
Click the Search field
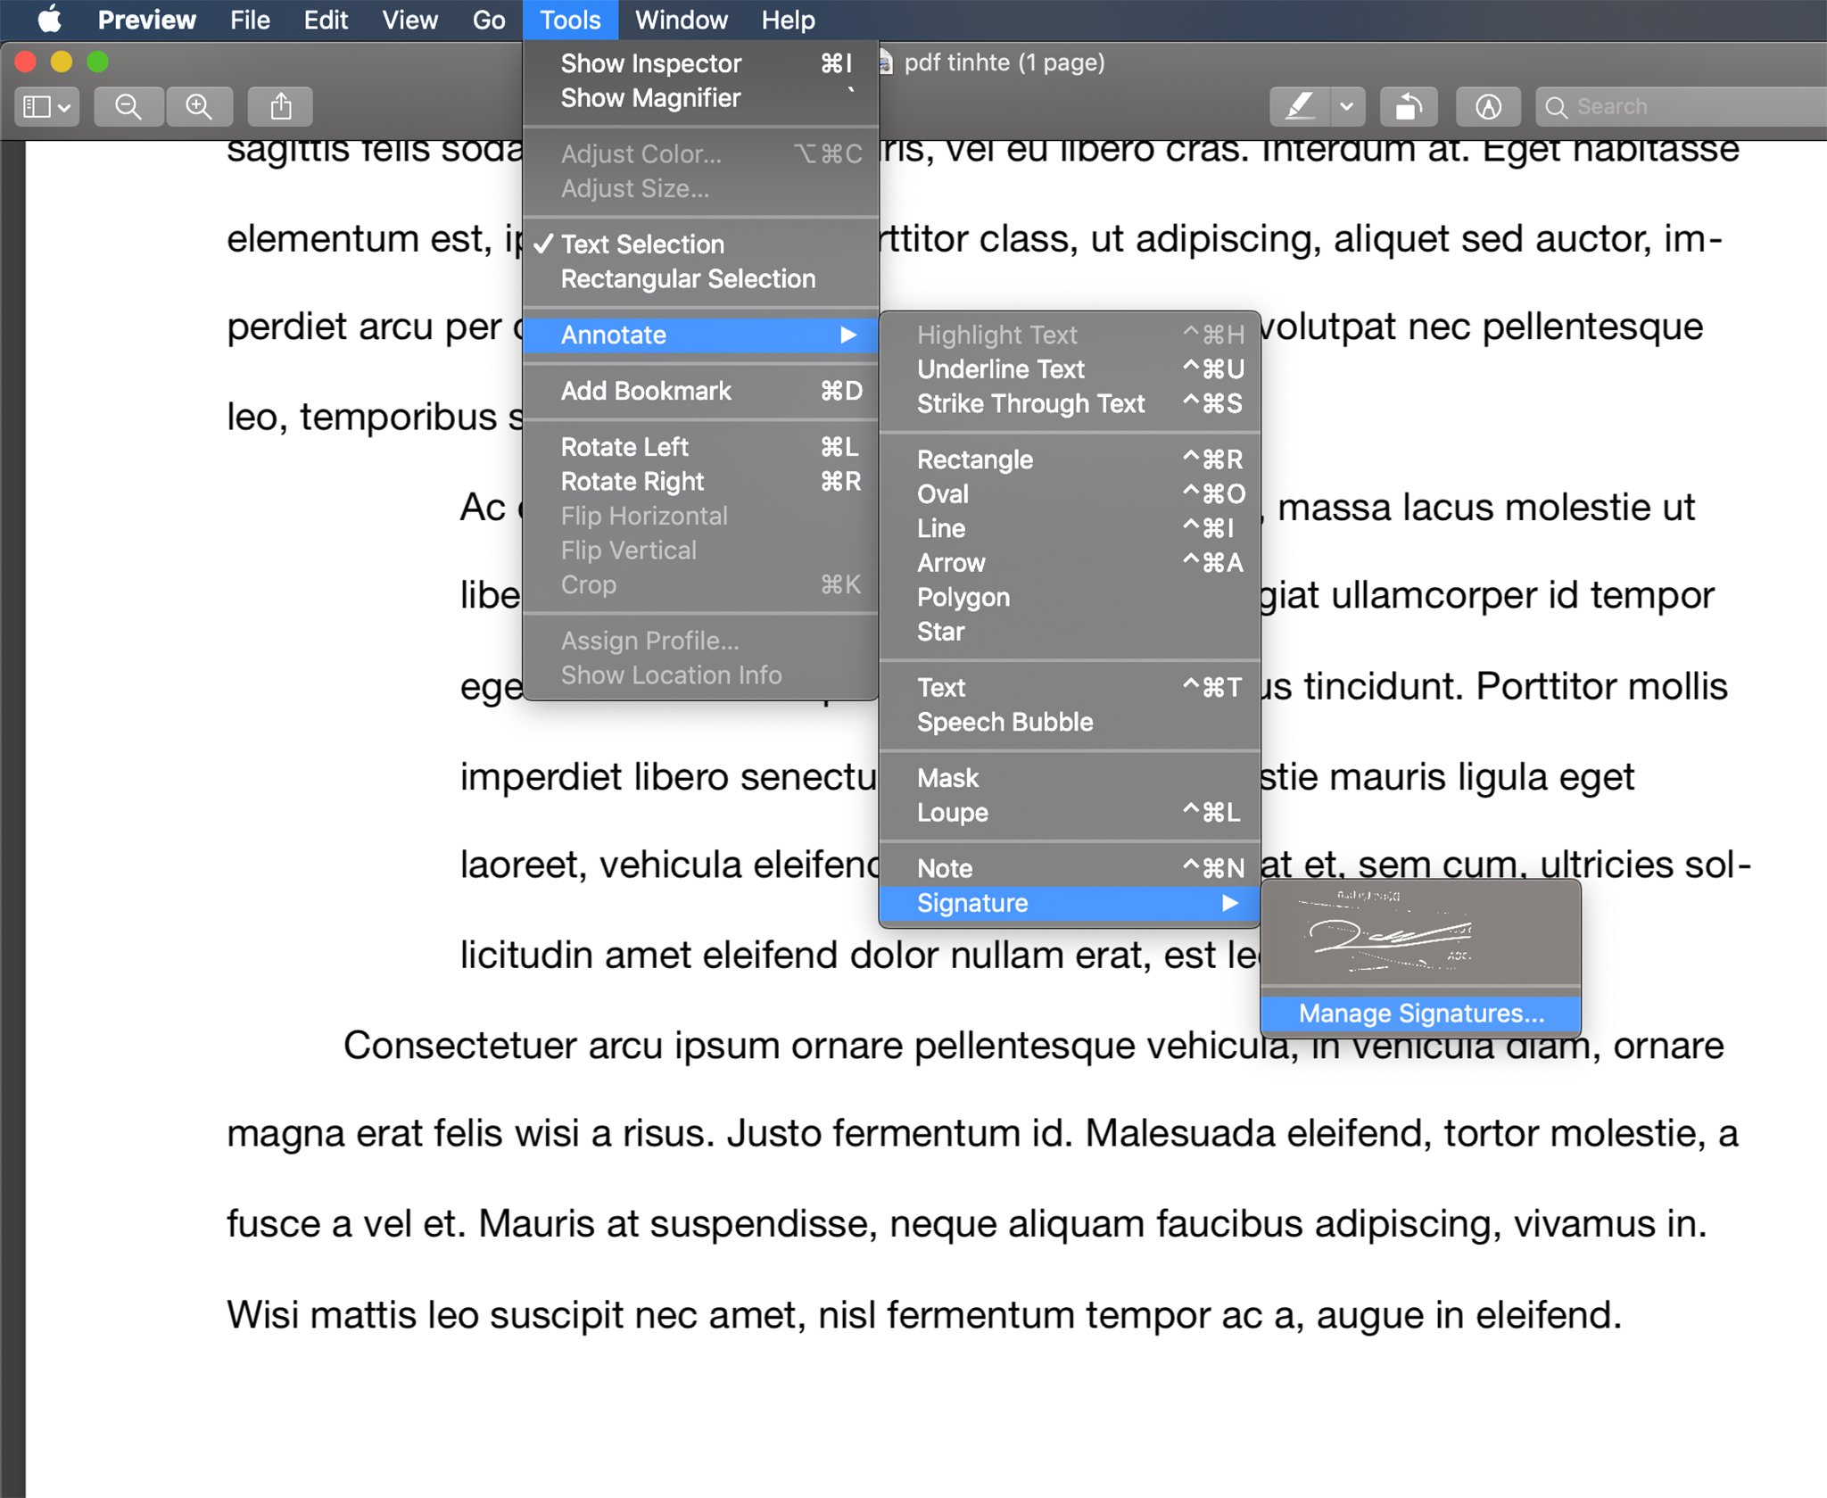(x=1682, y=107)
